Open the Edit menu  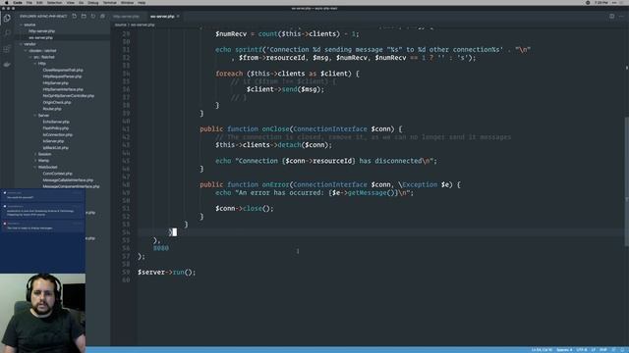(x=39, y=2)
